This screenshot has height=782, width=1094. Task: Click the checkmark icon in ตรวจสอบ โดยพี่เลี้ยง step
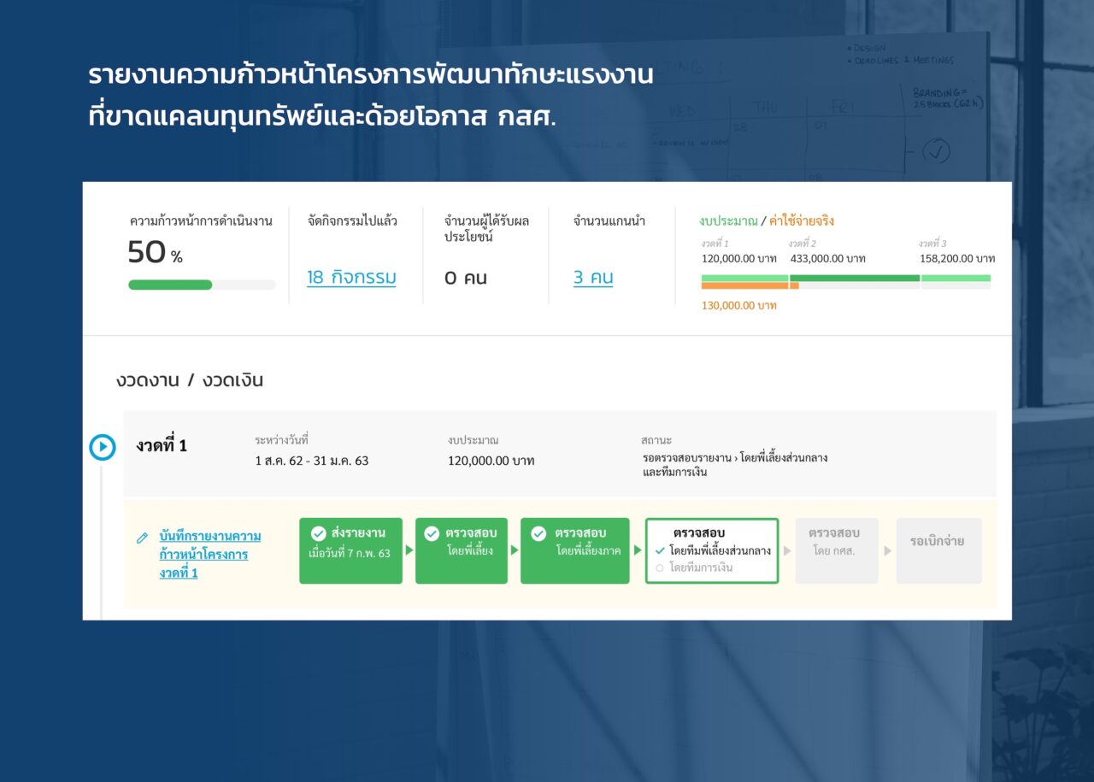click(x=432, y=533)
